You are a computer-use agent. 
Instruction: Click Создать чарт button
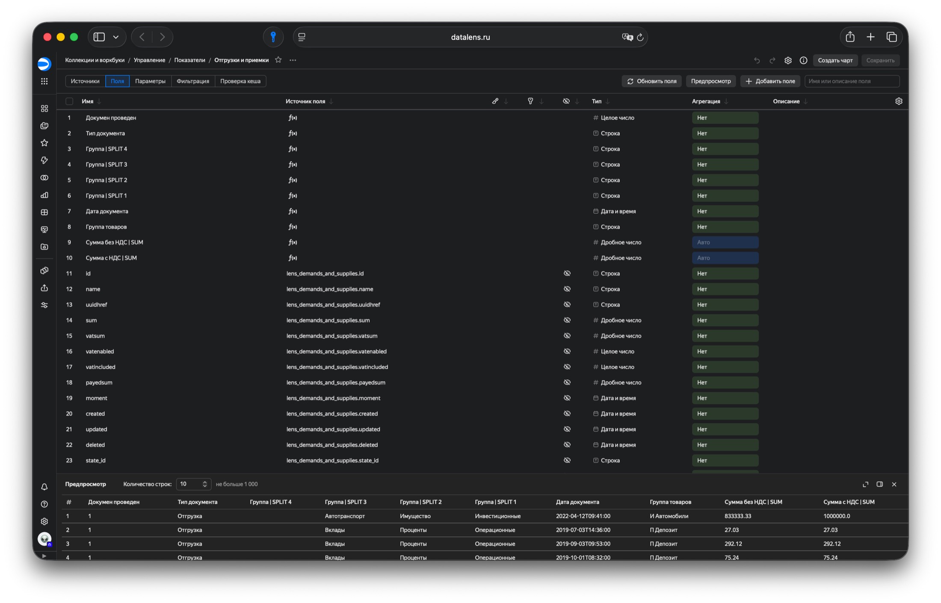click(835, 60)
